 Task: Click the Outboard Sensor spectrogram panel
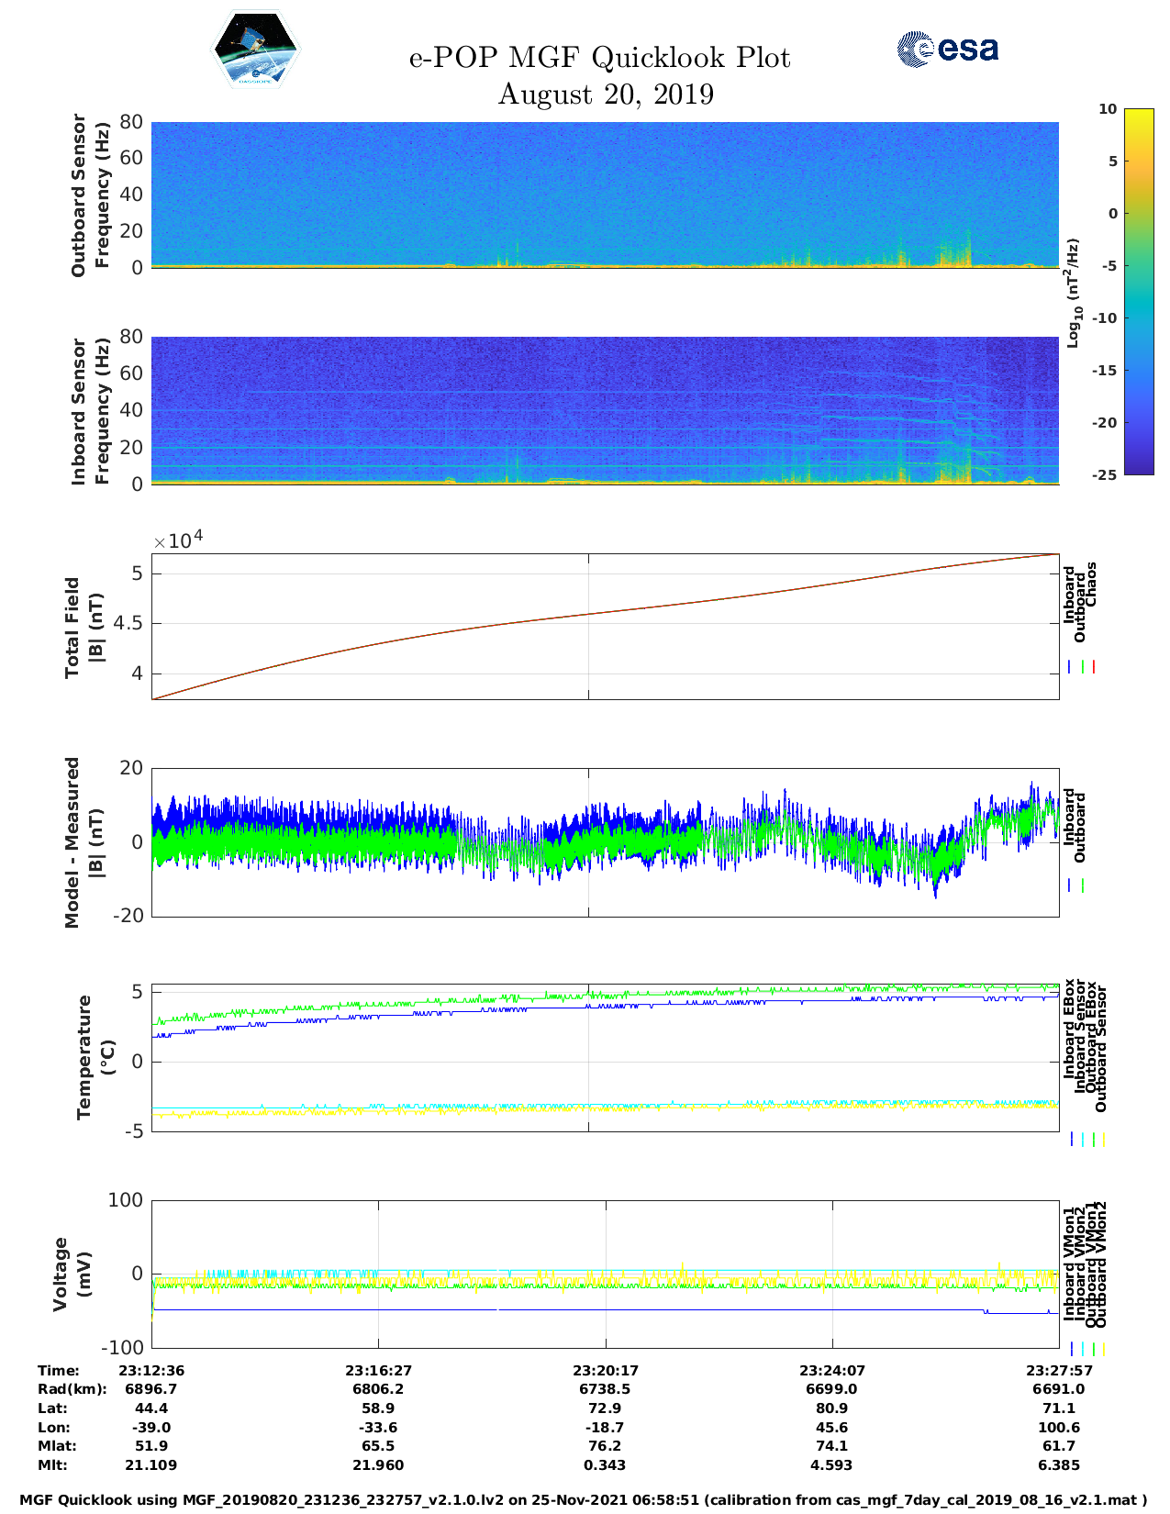click(605, 194)
